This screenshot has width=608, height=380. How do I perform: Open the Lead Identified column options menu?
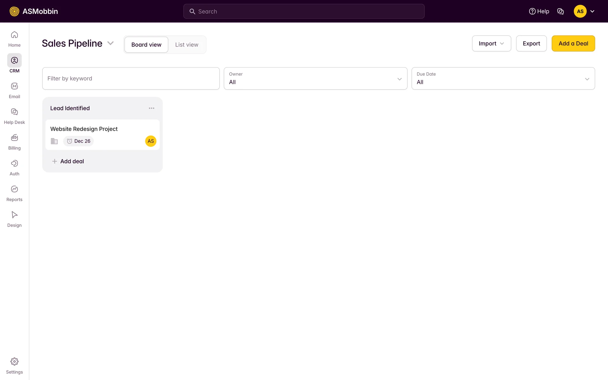(151, 108)
